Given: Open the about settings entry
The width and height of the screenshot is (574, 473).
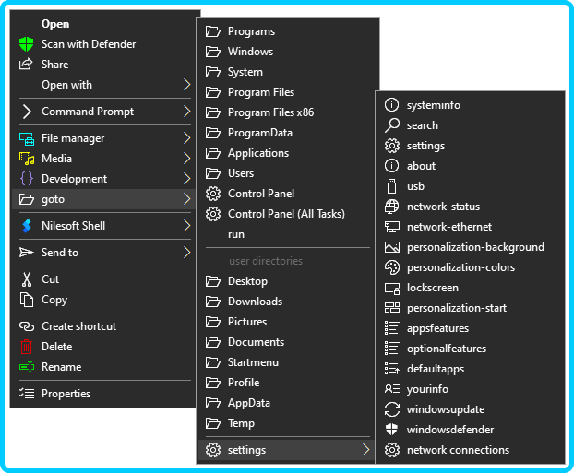Looking at the screenshot, I should pos(470,166).
